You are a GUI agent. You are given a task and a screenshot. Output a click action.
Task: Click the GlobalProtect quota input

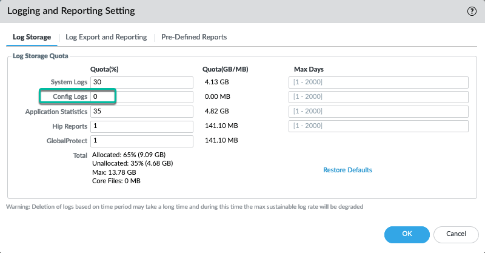(141, 141)
